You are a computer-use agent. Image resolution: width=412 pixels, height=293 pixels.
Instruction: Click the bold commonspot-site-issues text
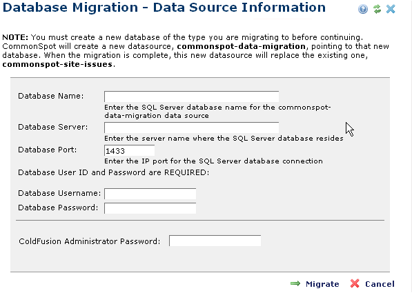pos(57,64)
